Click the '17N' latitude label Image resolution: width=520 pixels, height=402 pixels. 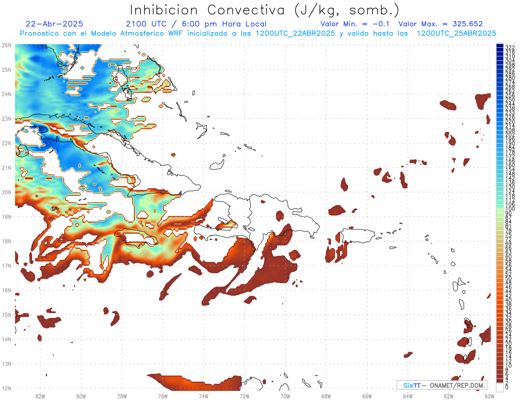[x=6, y=265]
